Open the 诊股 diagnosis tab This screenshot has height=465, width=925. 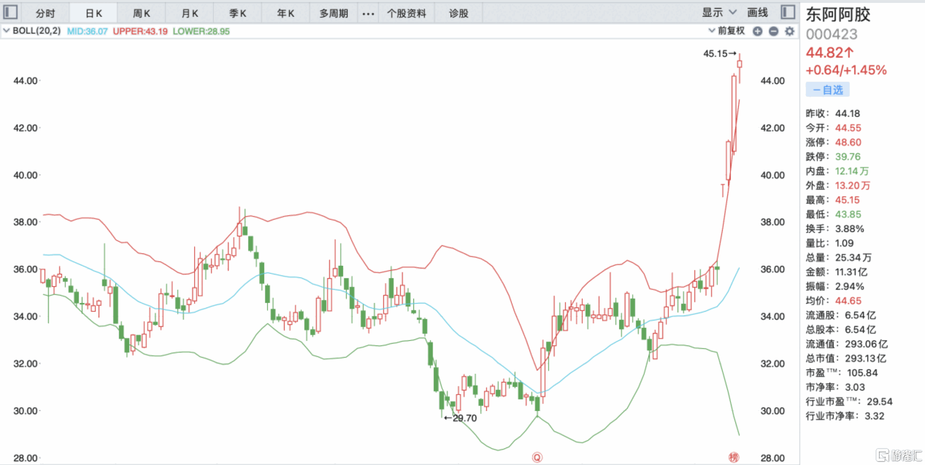click(458, 14)
